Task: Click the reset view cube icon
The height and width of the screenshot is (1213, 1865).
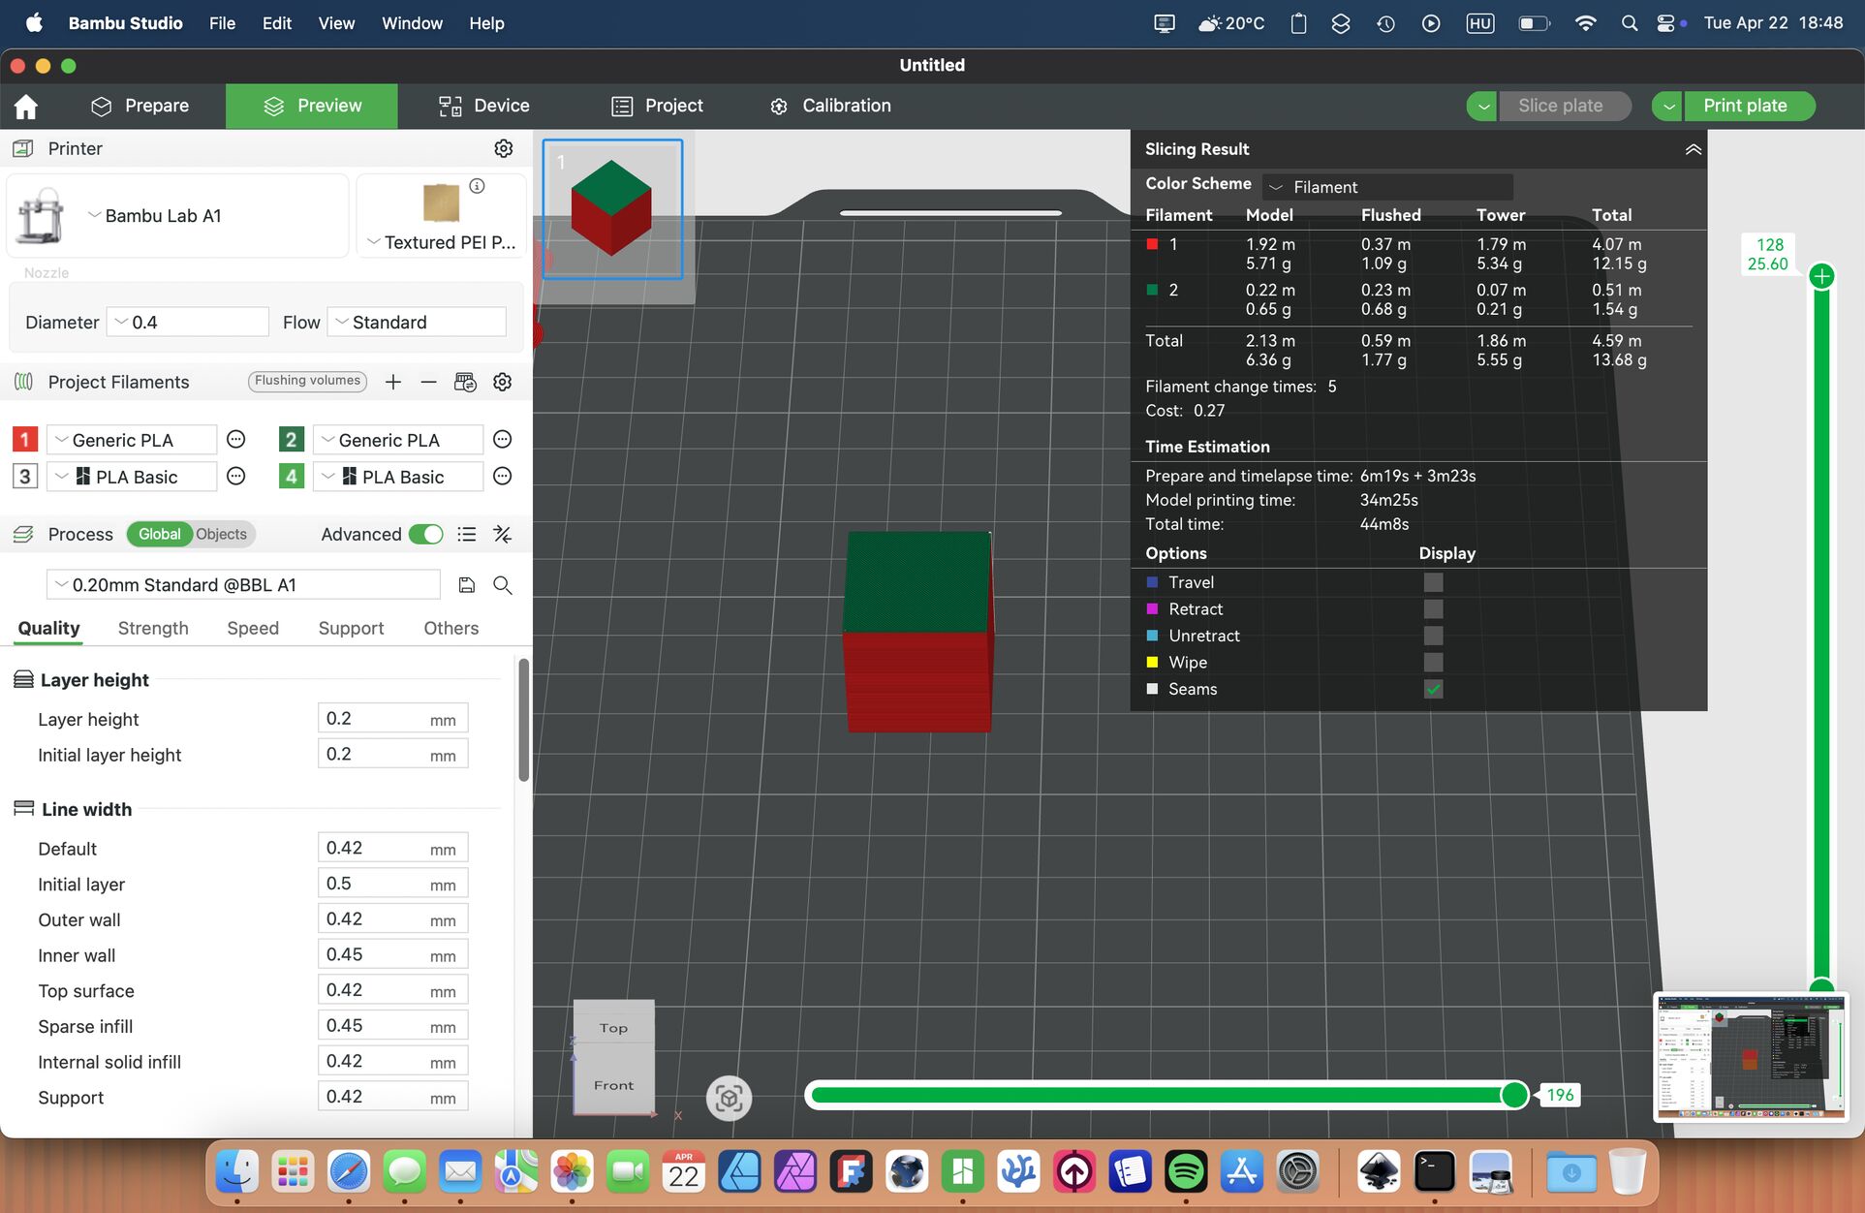Action: (729, 1098)
